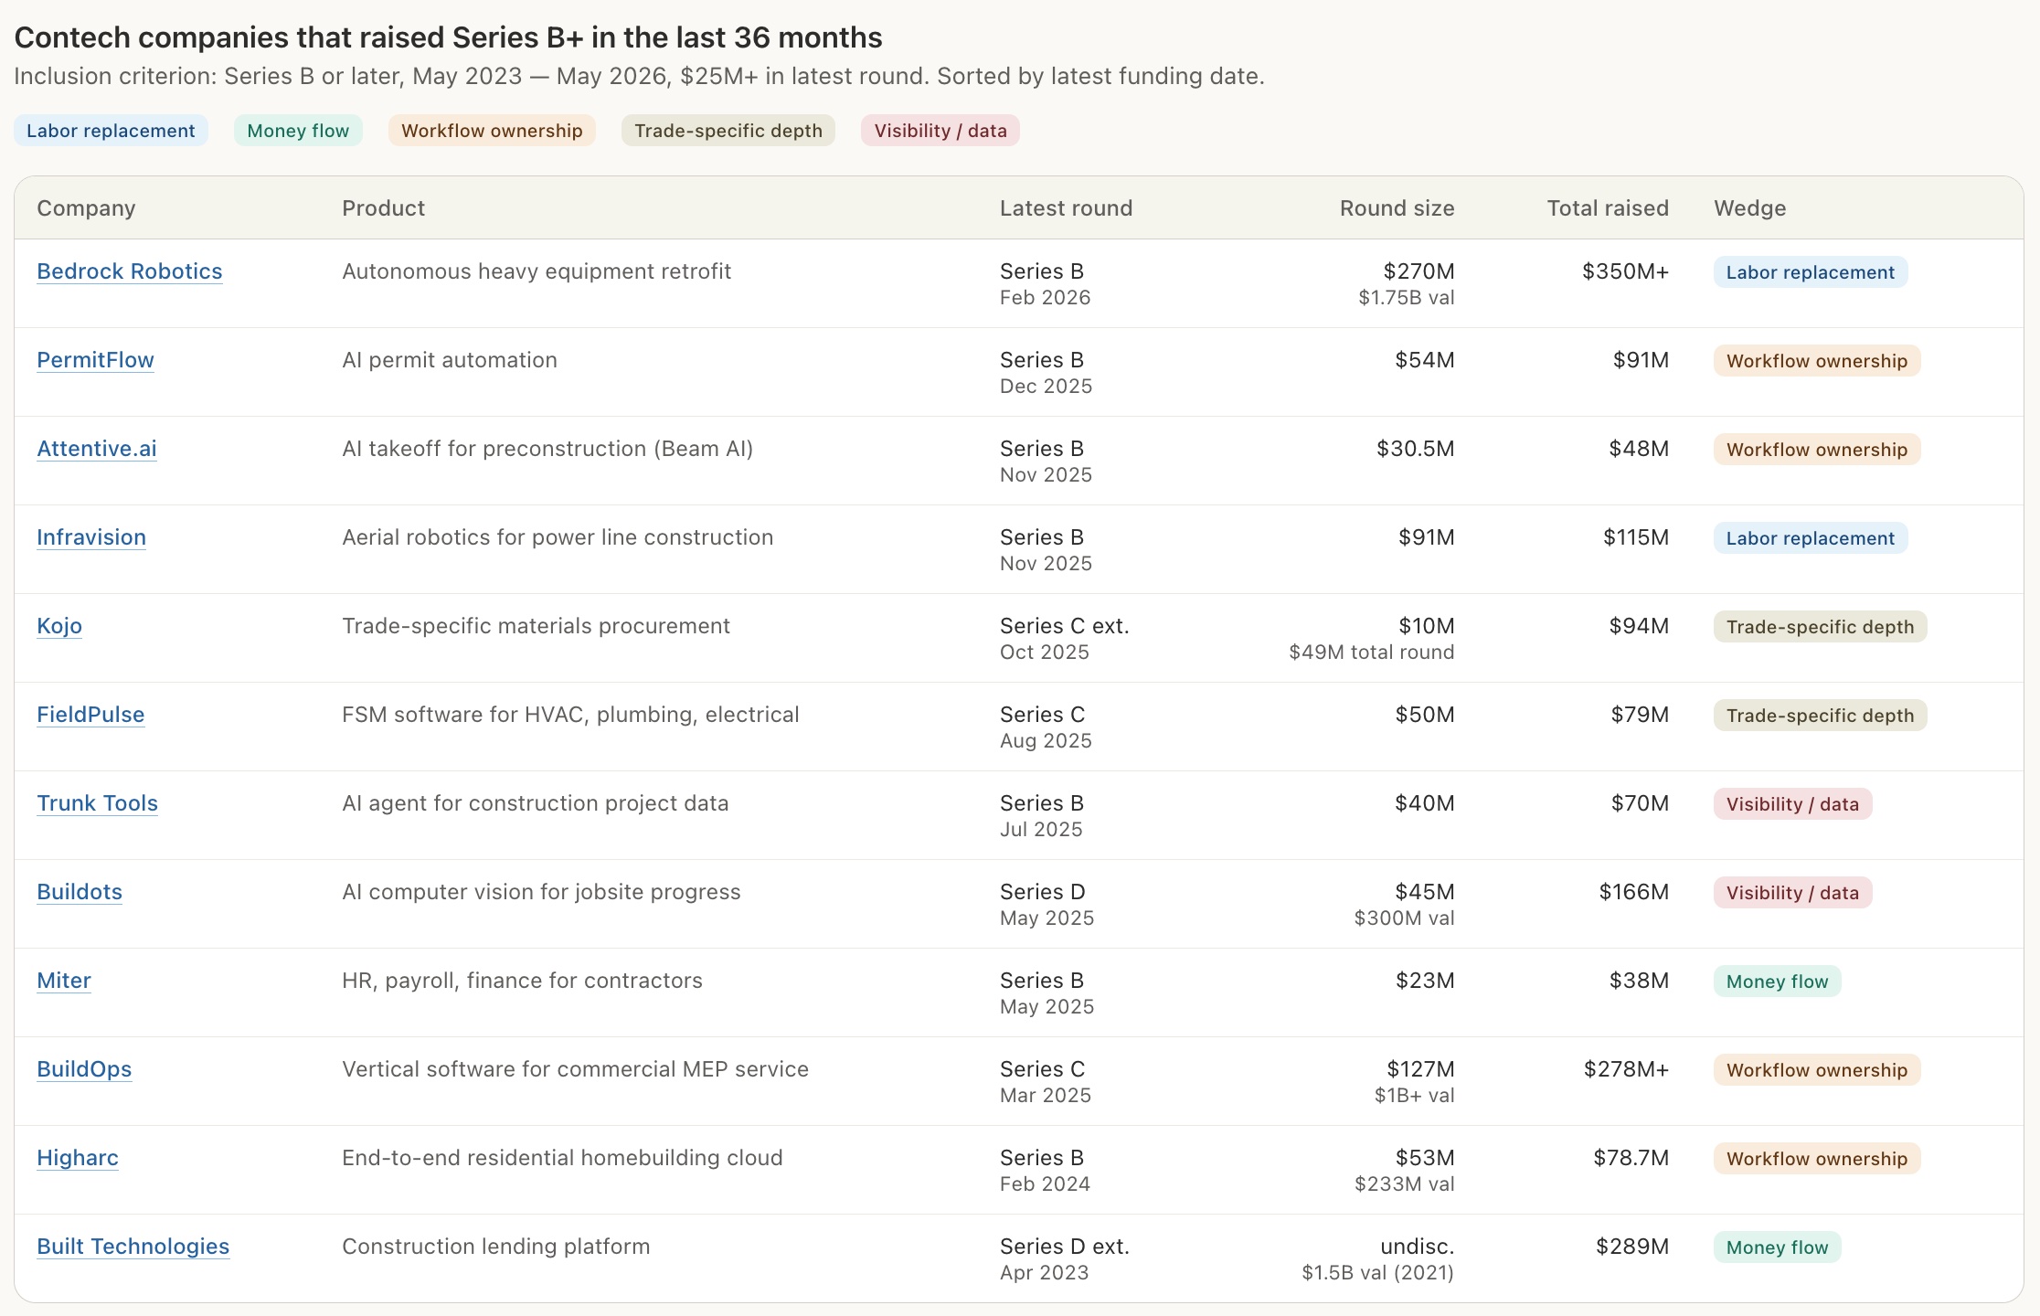Click BuildOps' Workflow ownership wedge tag
The image size is (2040, 1316).
(x=1817, y=1070)
